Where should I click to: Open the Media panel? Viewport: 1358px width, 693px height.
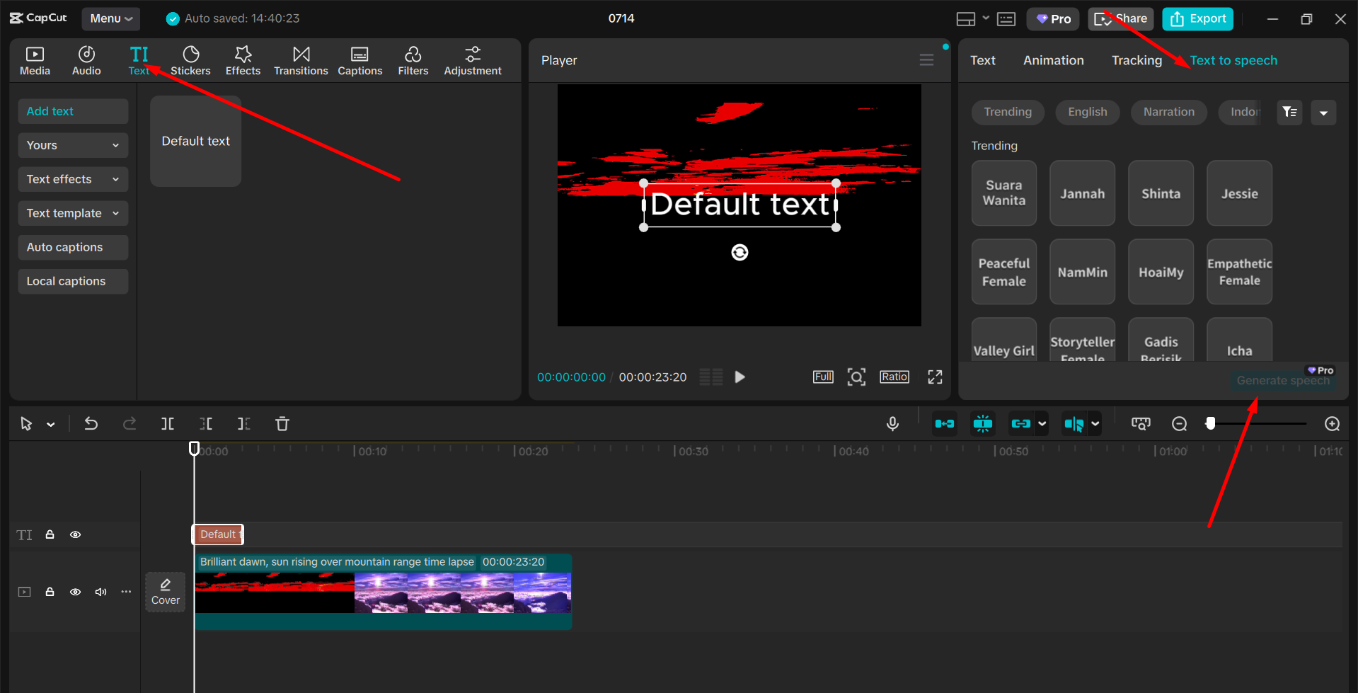coord(35,61)
